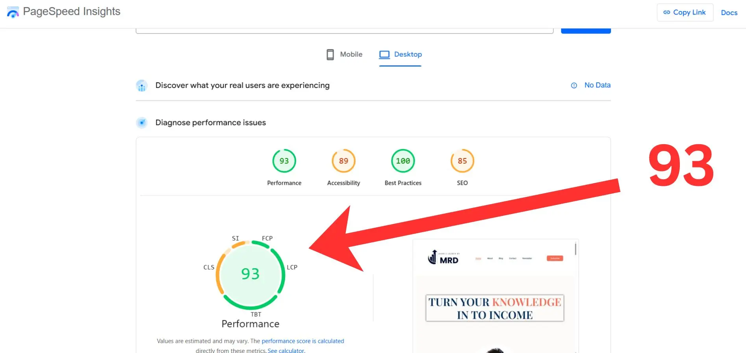Click the No Data label
The height and width of the screenshot is (353, 746).
coord(597,85)
